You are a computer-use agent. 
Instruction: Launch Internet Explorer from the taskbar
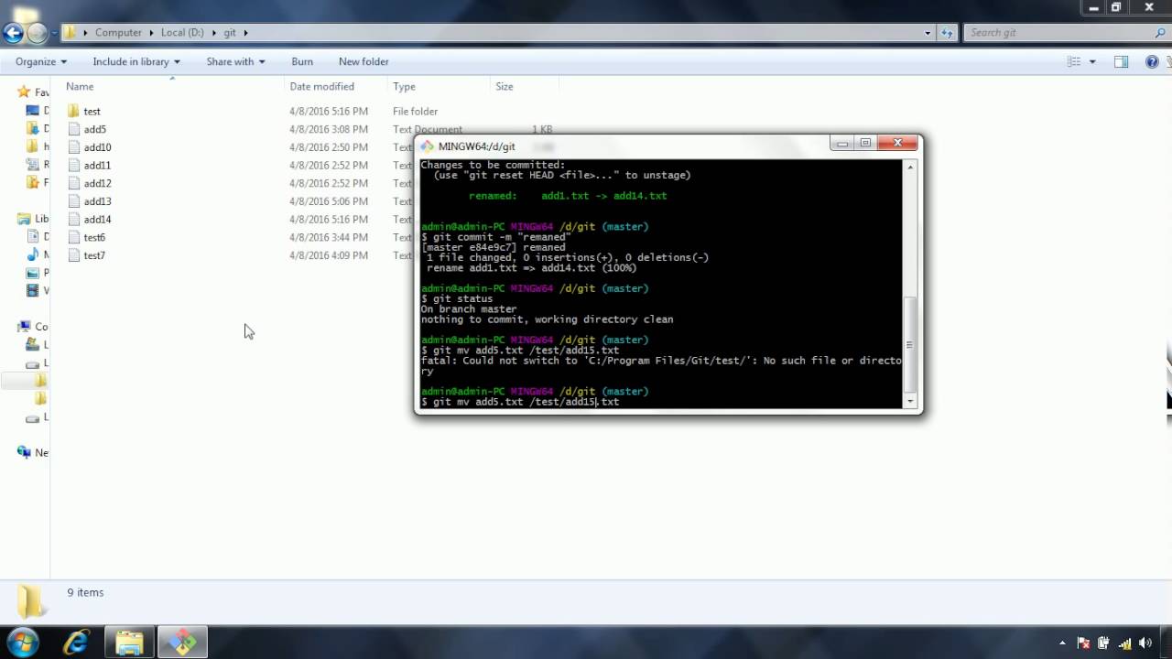pyautogui.click(x=76, y=643)
